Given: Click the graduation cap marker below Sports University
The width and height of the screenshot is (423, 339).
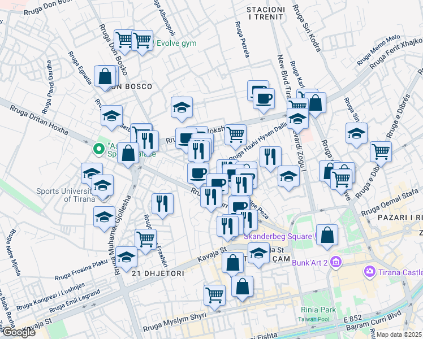Looking at the screenshot, I should 105,217.
